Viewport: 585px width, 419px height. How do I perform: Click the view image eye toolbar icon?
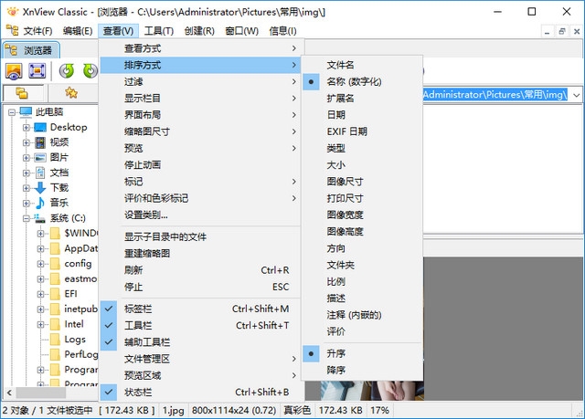click(14, 70)
